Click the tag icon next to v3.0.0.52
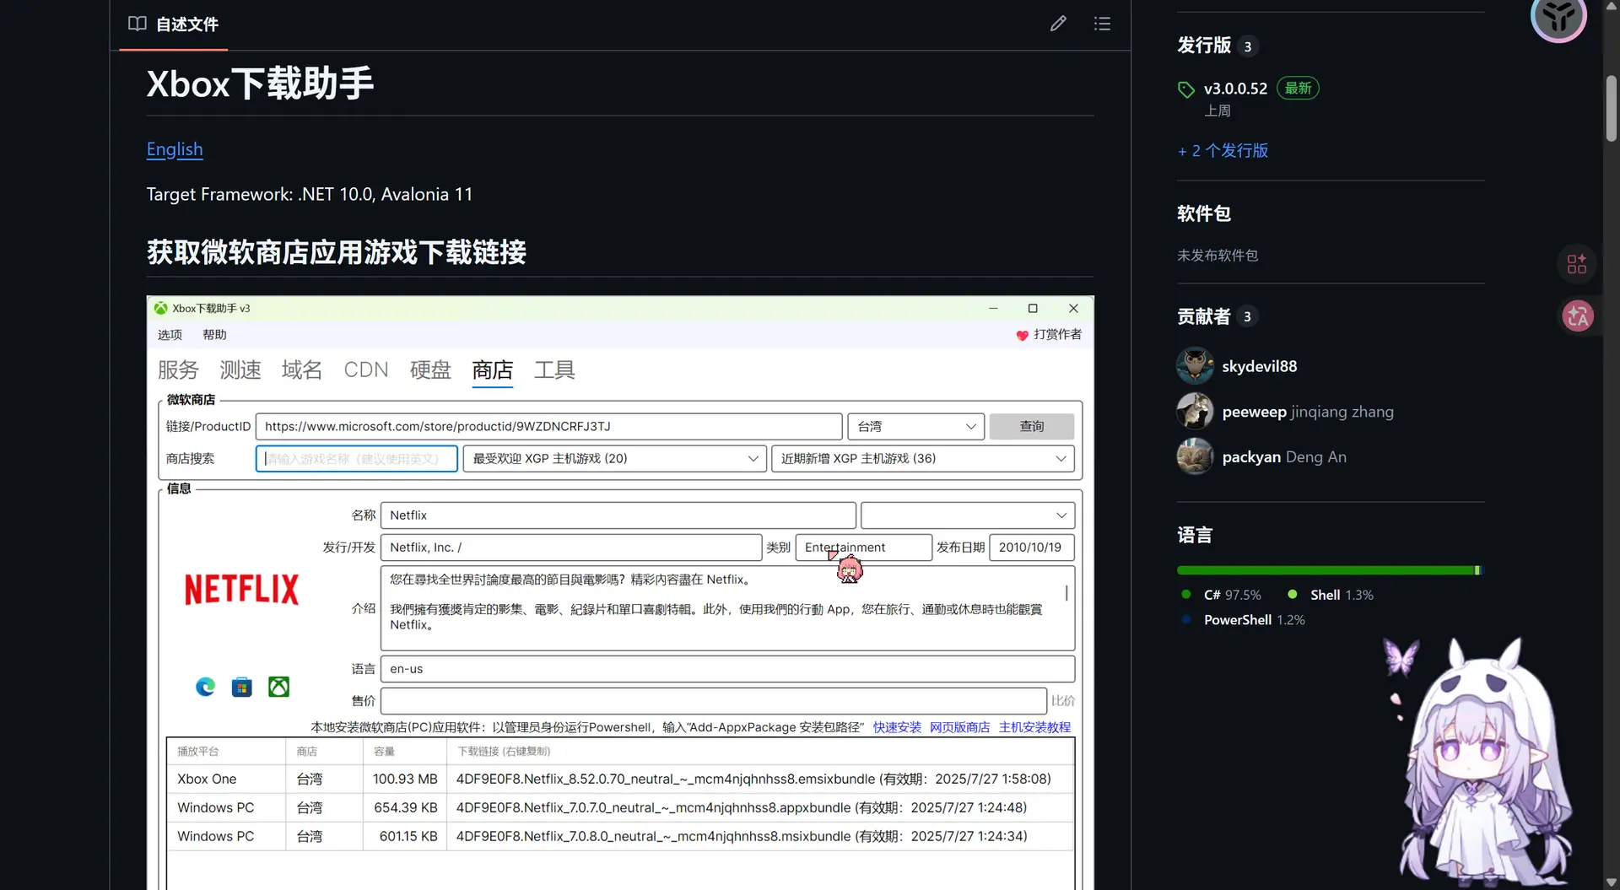 click(x=1186, y=89)
